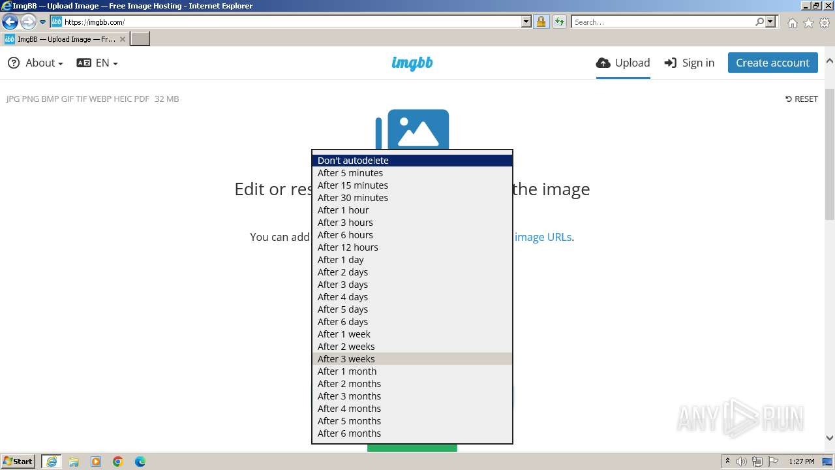Click the volume speaker tray icon
This screenshot has height=470, width=835.
742,462
